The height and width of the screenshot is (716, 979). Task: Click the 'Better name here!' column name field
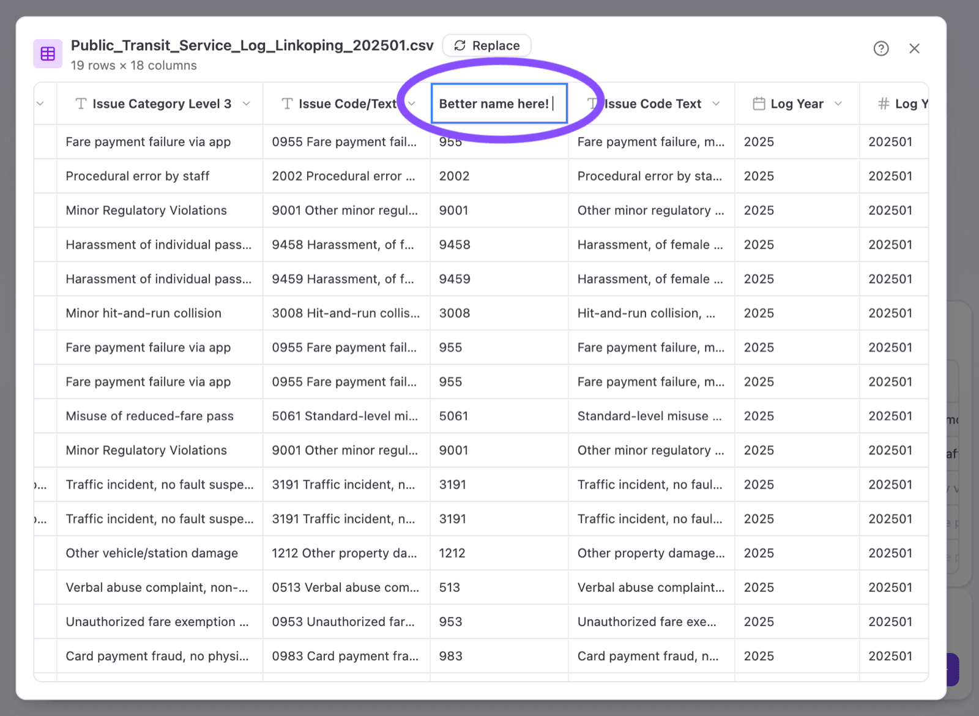(x=499, y=103)
